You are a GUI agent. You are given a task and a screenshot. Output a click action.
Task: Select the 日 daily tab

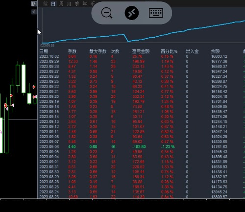point(53,4)
